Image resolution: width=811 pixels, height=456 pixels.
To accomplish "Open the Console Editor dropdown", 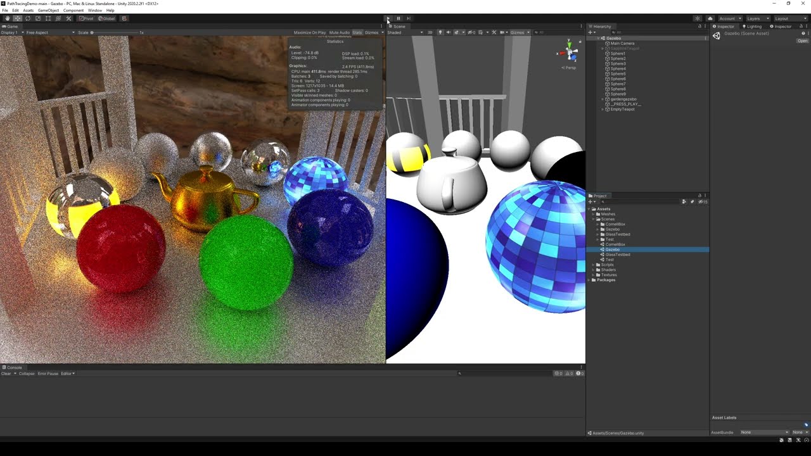I will pyautogui.click(x=68, y=374).
